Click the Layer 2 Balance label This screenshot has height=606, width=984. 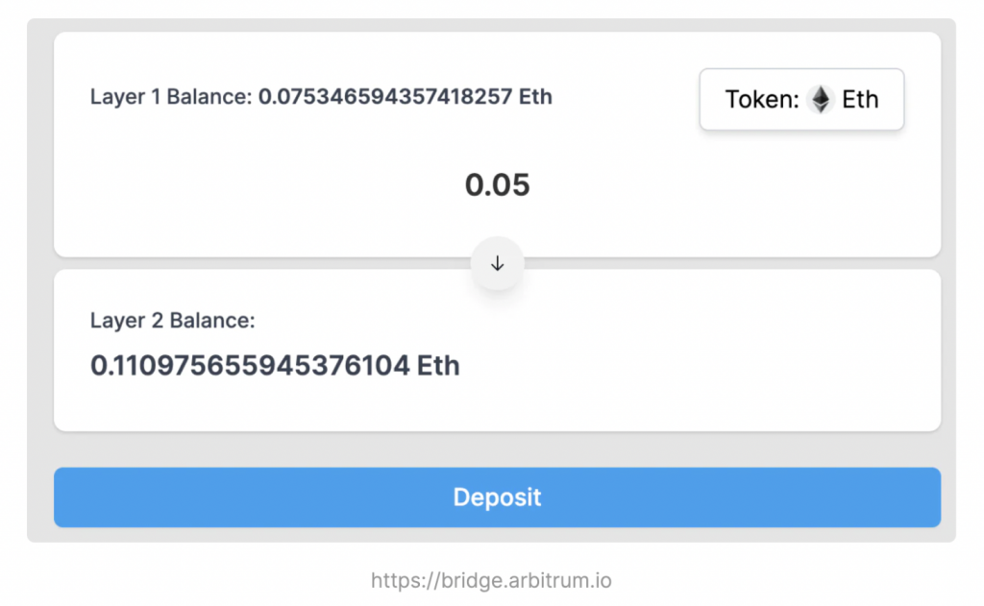tap(172, 321)
